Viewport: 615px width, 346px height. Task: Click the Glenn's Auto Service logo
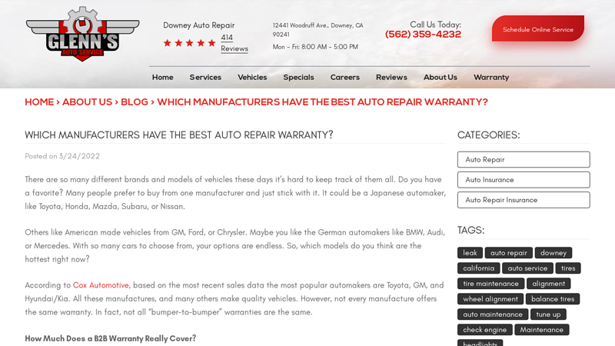[82, 34]
